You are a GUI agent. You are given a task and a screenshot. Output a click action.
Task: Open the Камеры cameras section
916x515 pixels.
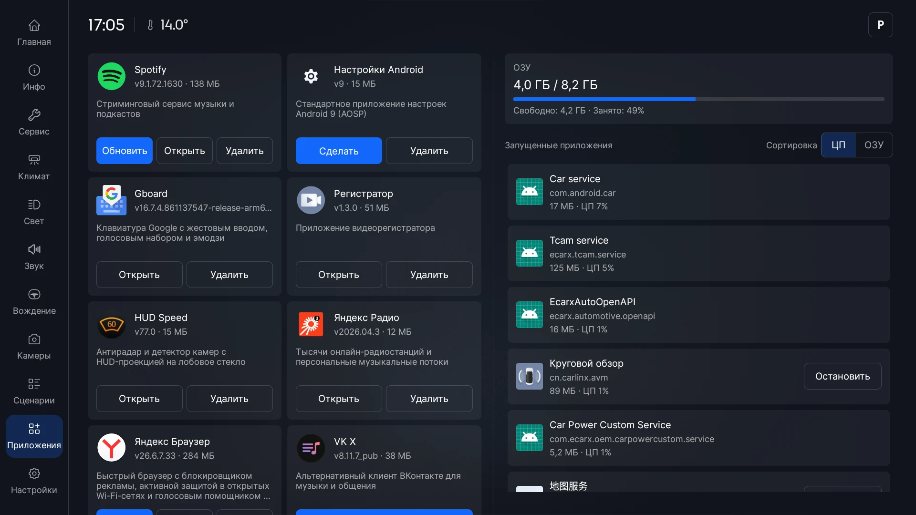[x=34, y=346]
